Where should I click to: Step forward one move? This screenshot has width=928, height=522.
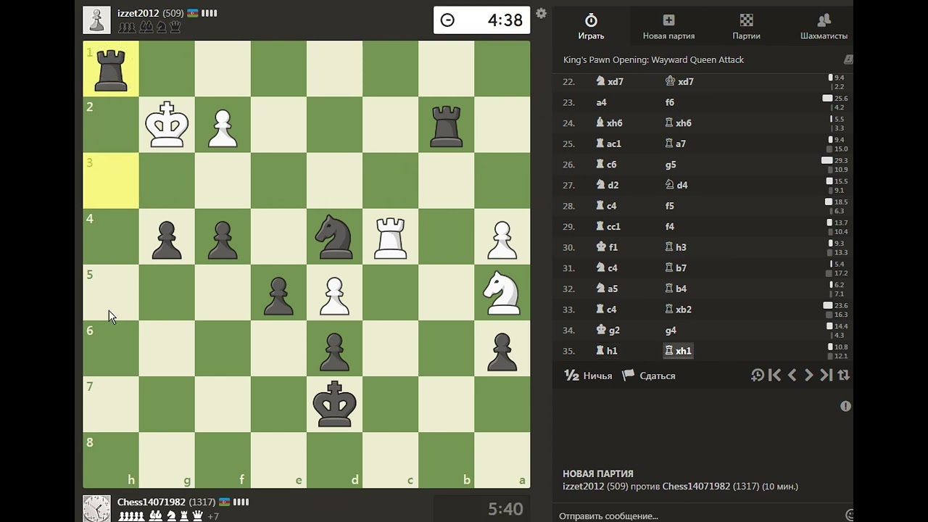[809, 375]
